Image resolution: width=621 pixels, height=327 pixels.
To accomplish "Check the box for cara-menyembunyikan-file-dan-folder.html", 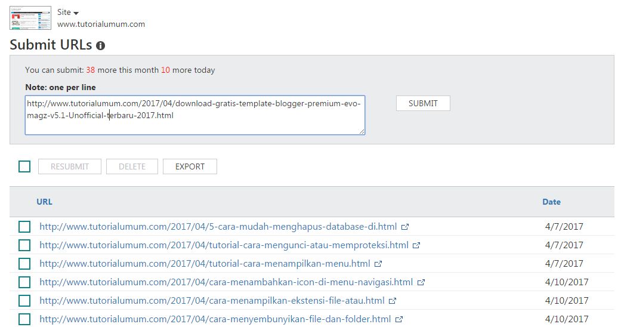I will [x=24, y=319].
